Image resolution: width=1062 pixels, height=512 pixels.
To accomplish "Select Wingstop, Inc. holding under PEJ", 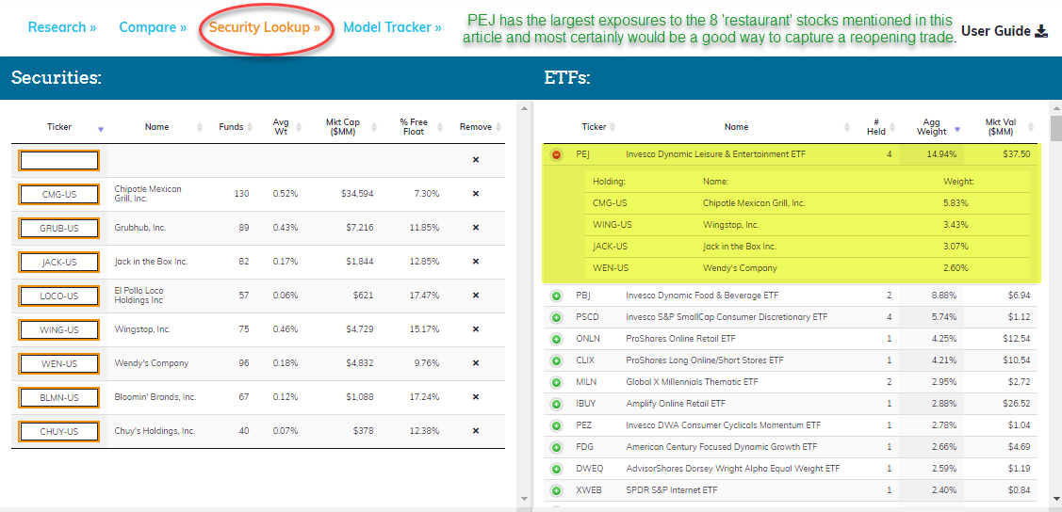I will tap(731, 225).
